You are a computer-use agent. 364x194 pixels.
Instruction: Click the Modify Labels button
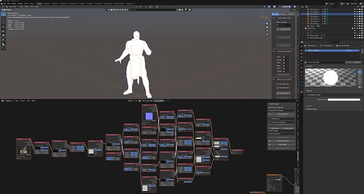(289, 128)
